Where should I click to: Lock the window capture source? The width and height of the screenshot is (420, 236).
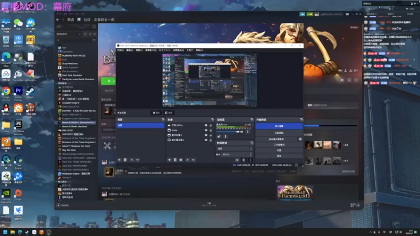(x=211, y=135)
